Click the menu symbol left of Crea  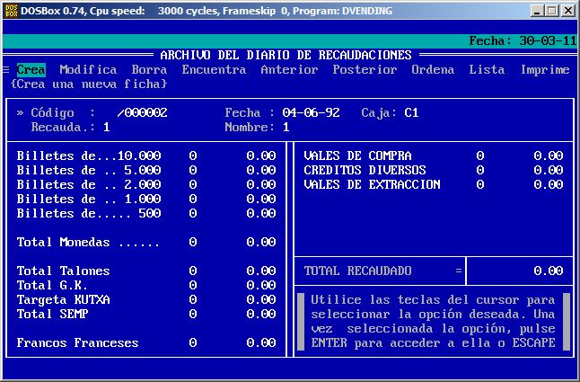click(6, 69)
